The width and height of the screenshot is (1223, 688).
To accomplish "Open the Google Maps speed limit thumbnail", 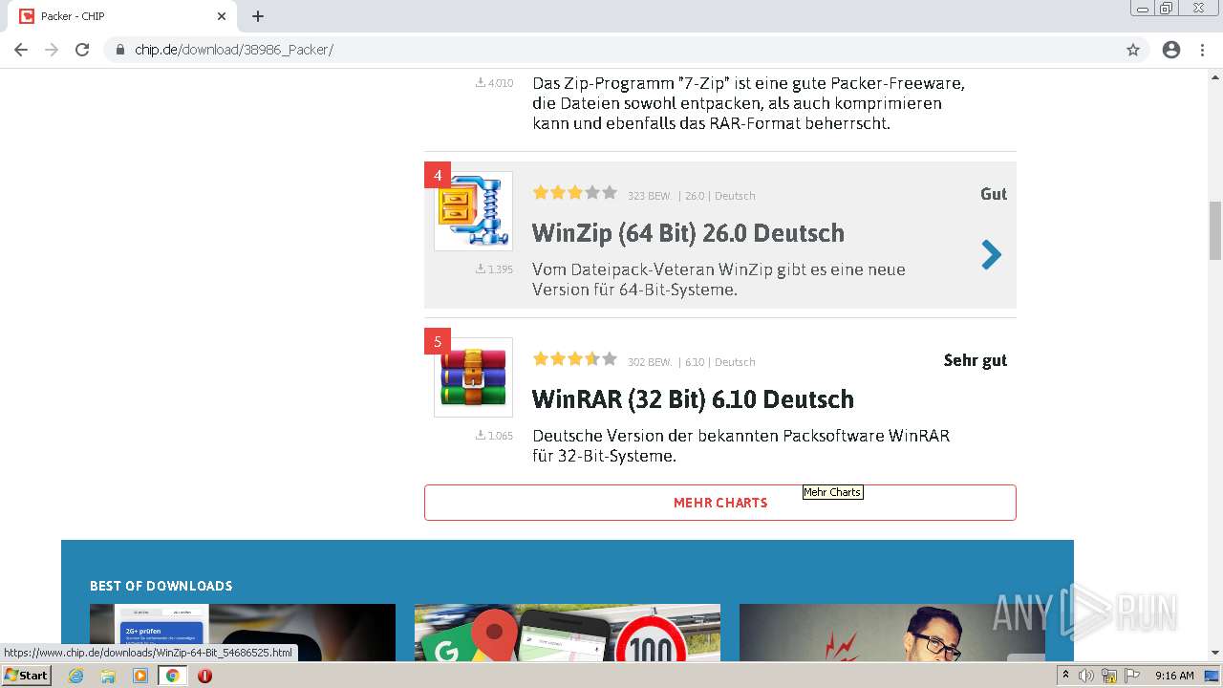I will pyautogui.click(x=568, y=632).
